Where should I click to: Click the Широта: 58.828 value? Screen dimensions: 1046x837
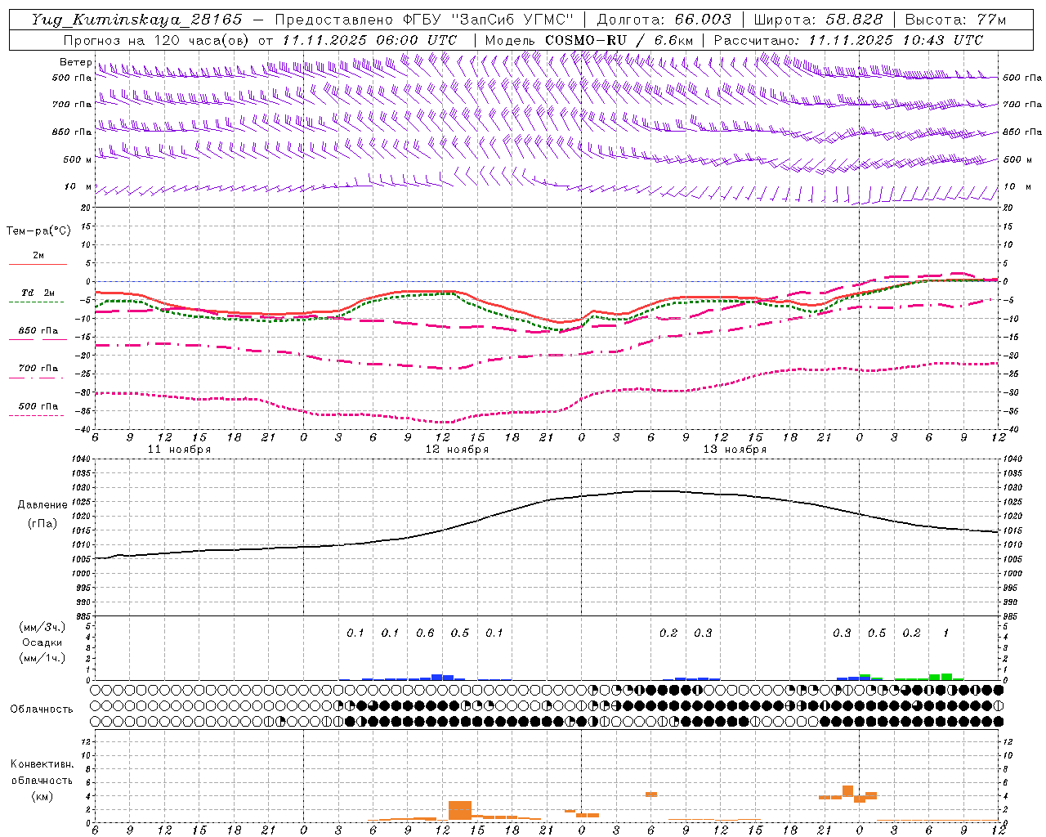tap(818, 20)
